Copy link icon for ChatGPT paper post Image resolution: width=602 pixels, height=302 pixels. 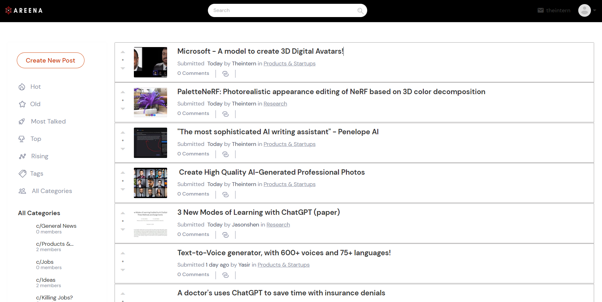225,235
